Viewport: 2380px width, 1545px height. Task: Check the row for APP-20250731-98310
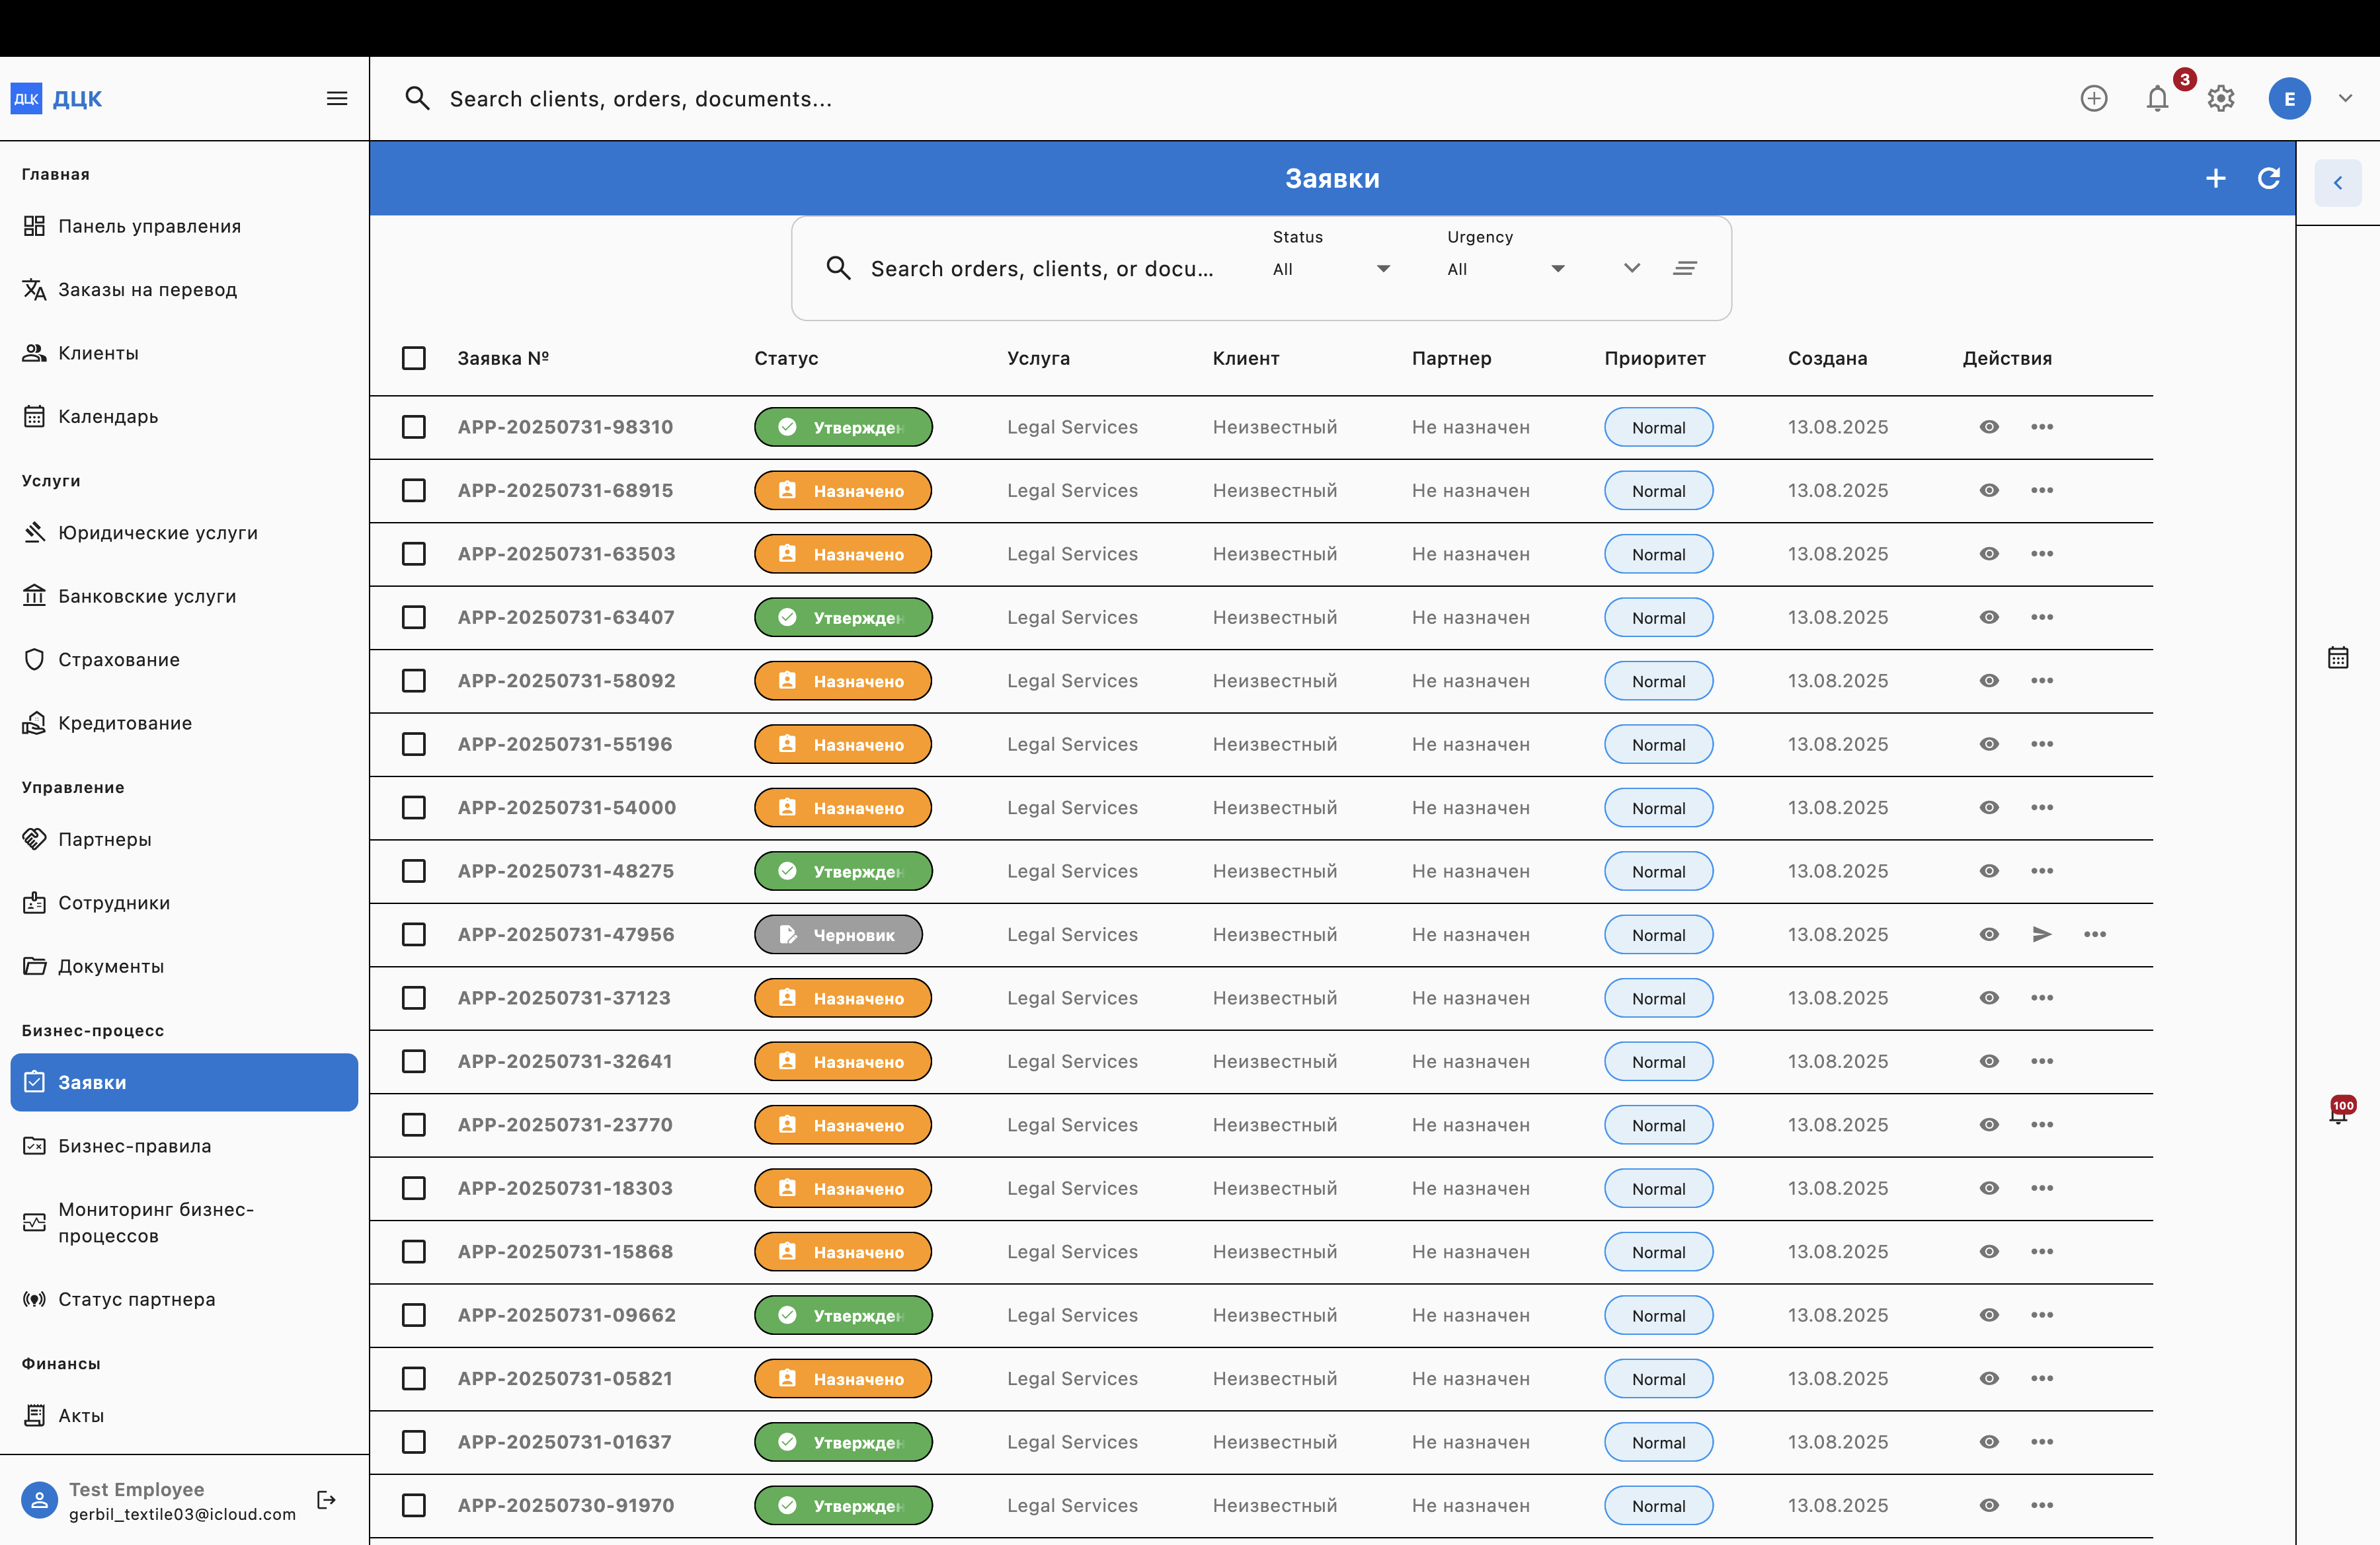coord(414,427)
